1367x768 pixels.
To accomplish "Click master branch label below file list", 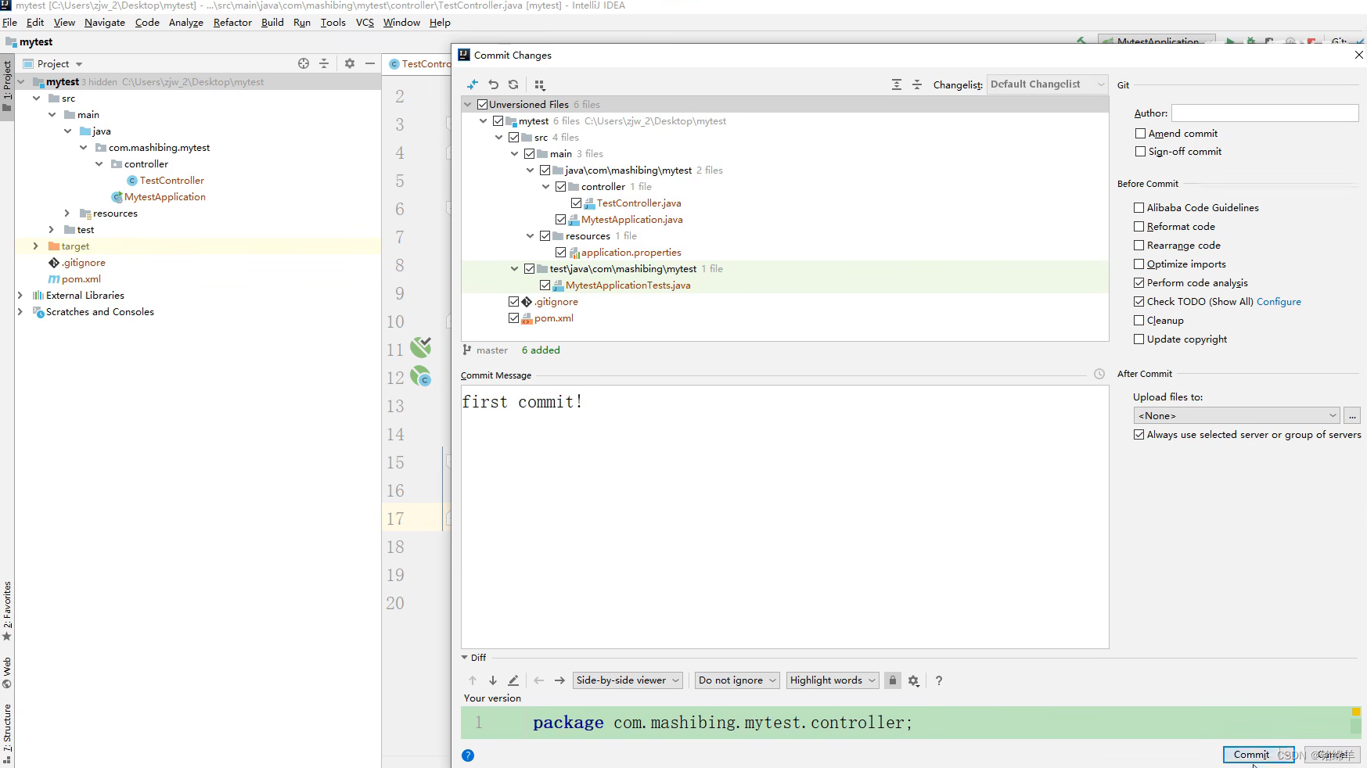I will click(491, 350).
